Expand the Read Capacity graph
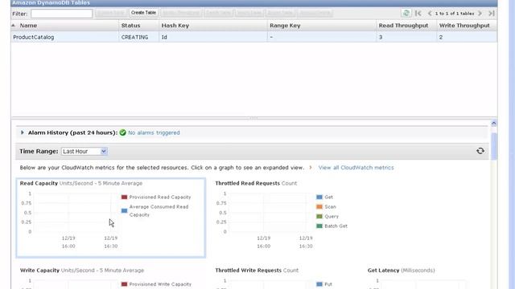This screenshot has width=515, height=289. (x=111, y=218)
